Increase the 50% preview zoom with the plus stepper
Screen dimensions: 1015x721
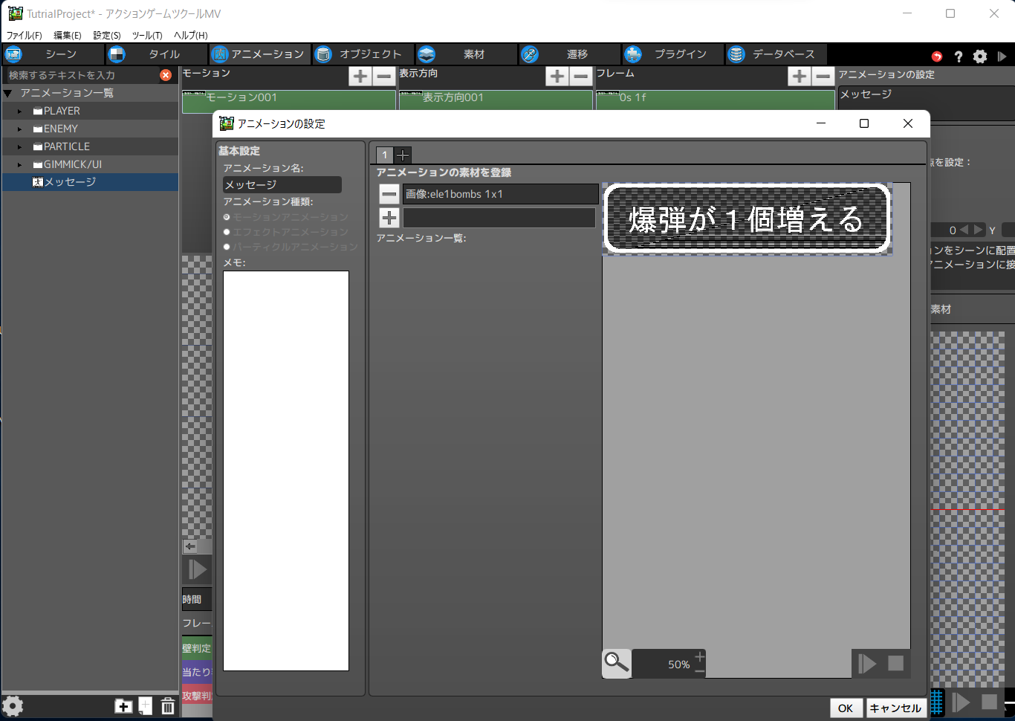tap(698, 657)
